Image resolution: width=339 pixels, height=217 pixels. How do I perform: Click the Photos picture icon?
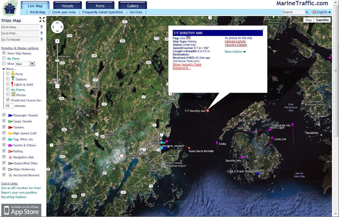tap(13, 94)
